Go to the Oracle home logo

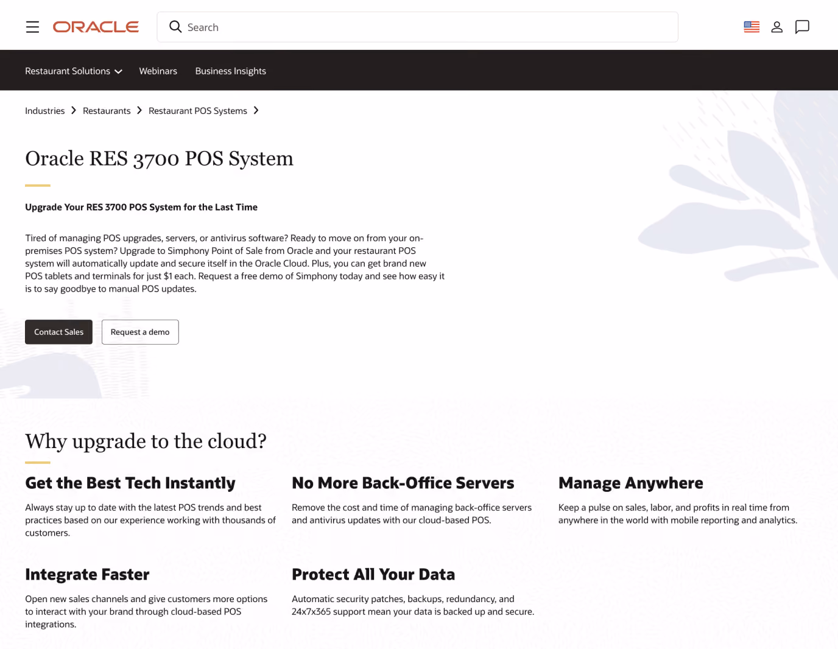(x=96, y=27)
